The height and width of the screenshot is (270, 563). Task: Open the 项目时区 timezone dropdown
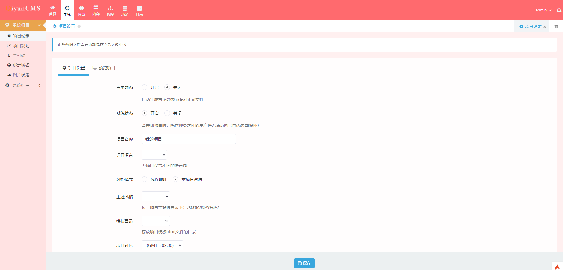(162, 246)
